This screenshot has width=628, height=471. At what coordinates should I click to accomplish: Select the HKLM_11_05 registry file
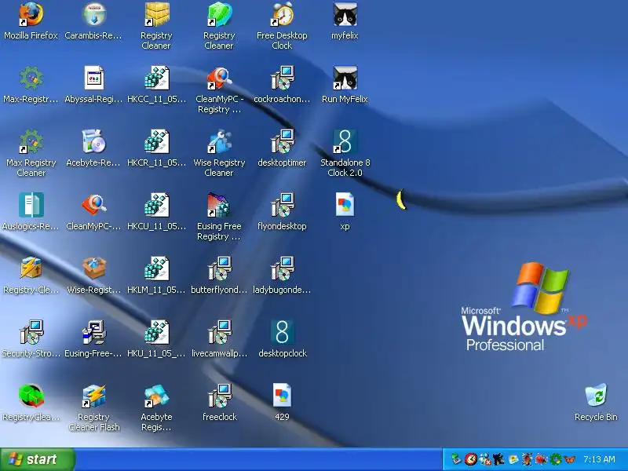pyautogui.click(x=156, y=268)
